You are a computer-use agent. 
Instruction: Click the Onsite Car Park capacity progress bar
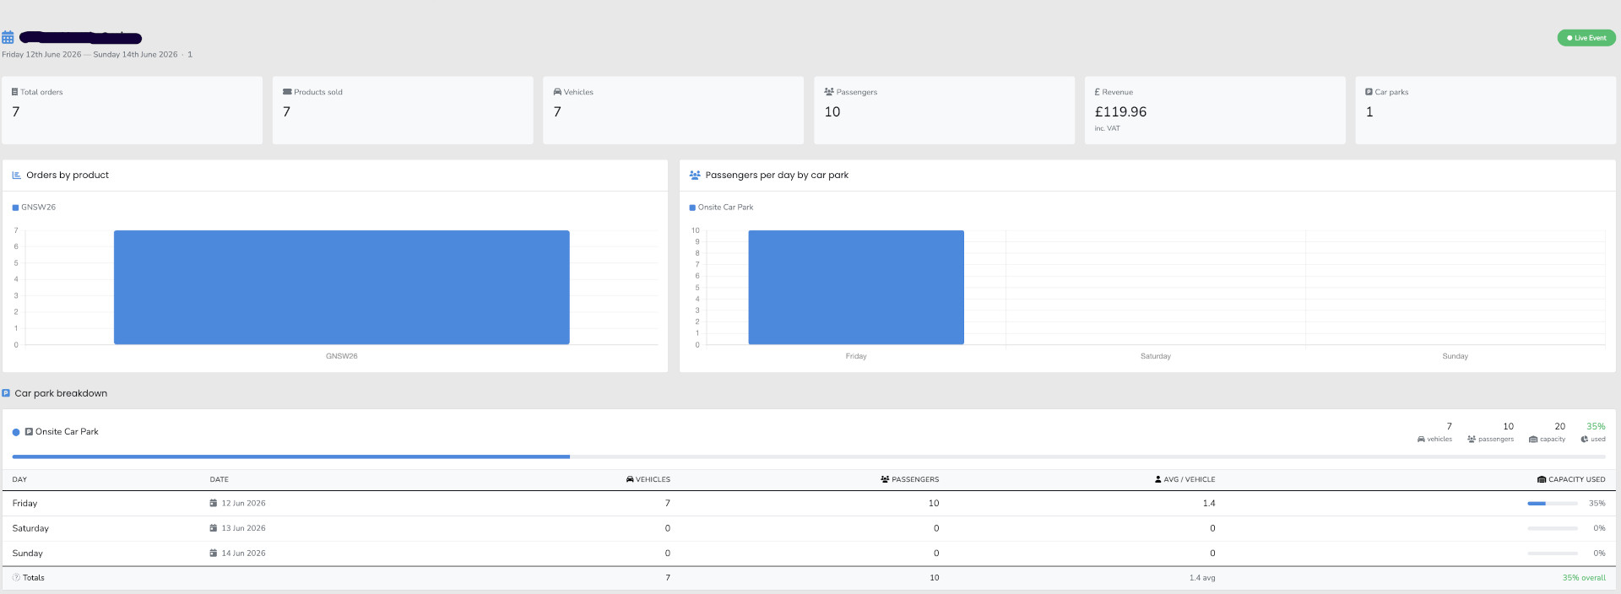point(809,456)
